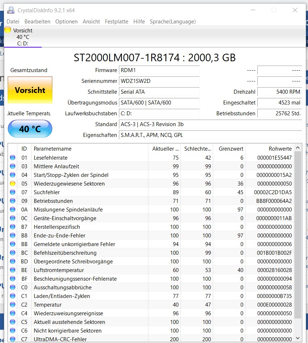Viewport: 308px width, 343px height.
Task: Click the status icon for Beschleunigungssensor-Fehlerrate
Action: click(x=13, y=279)
